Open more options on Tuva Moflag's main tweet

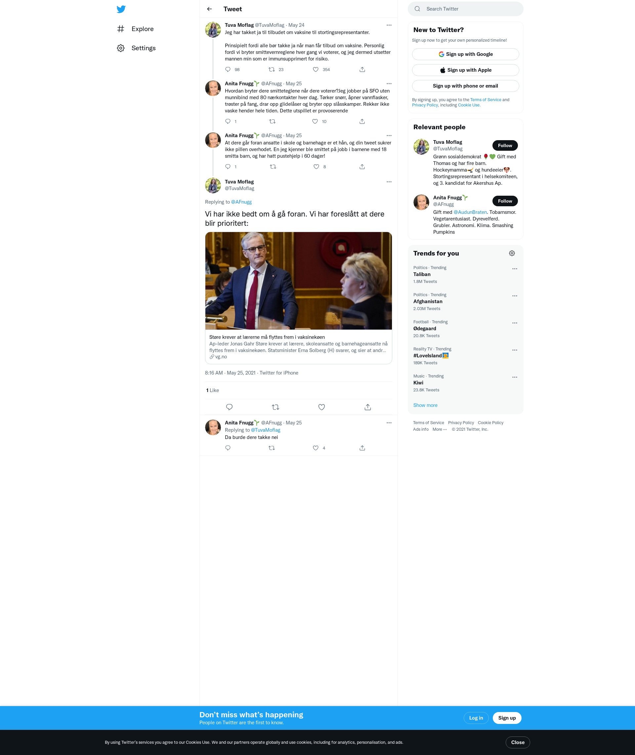coord(389,182)
